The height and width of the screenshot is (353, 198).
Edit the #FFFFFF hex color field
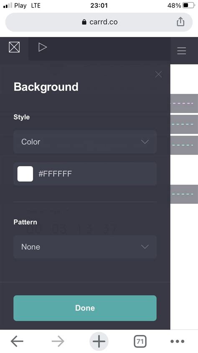(x=85, y=174)
